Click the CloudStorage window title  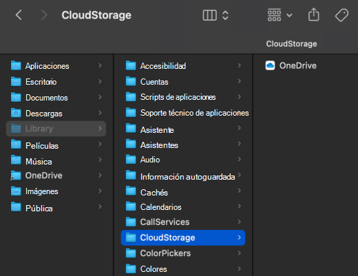click(x=96, y=15)
